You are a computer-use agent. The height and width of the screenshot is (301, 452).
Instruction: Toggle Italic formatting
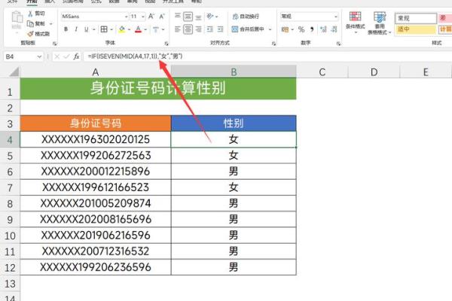click(76, 29)
